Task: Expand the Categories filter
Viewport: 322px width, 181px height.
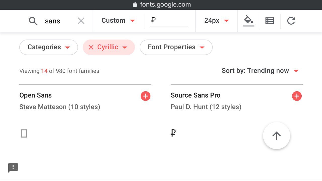Action: tap(49, 47)
